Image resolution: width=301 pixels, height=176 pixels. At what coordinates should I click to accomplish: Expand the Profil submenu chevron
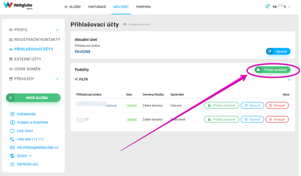coord(57,30)
